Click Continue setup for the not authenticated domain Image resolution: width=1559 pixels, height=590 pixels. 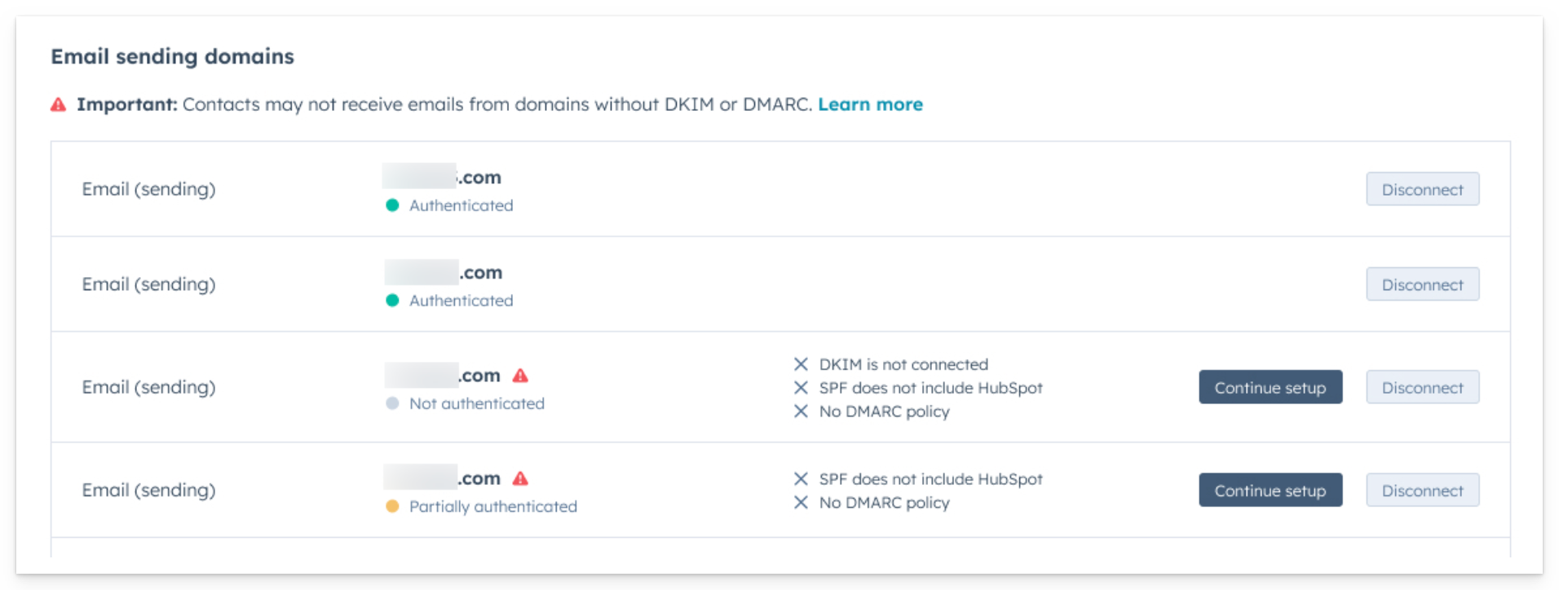[1270, 387]
